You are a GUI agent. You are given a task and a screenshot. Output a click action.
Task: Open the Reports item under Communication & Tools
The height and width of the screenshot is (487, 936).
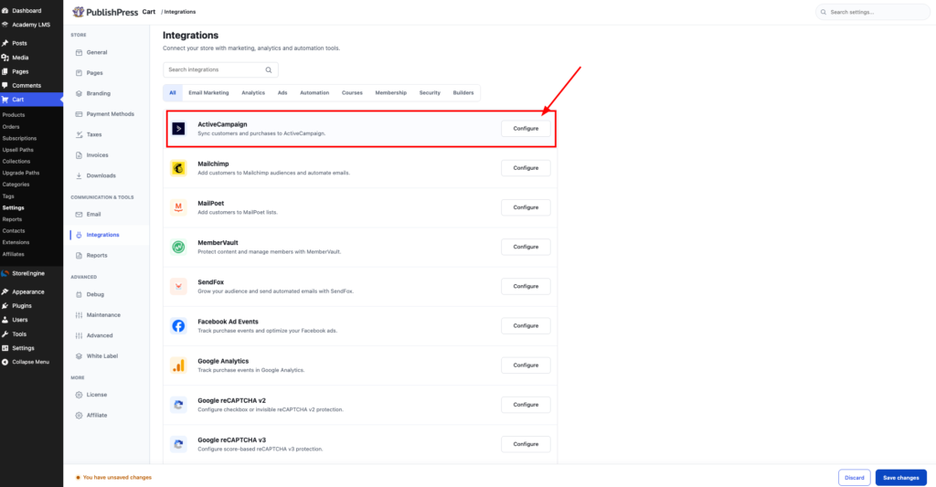97,256
